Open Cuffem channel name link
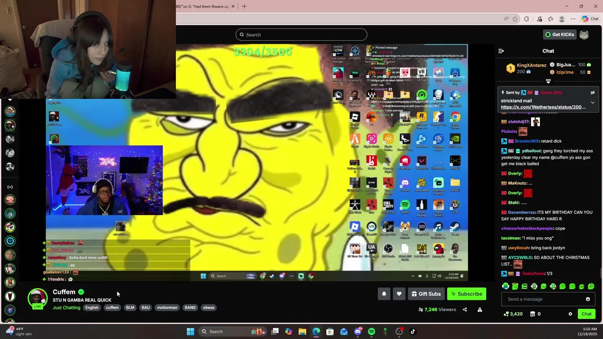Viewport: 603px width, 339px height. (x=64, y=292)
